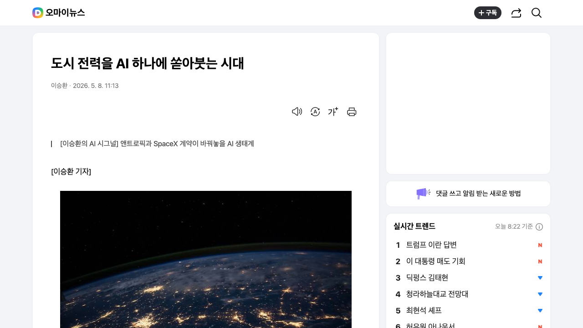Click down arrow beside 최현석 셰프

click(540, 311)
